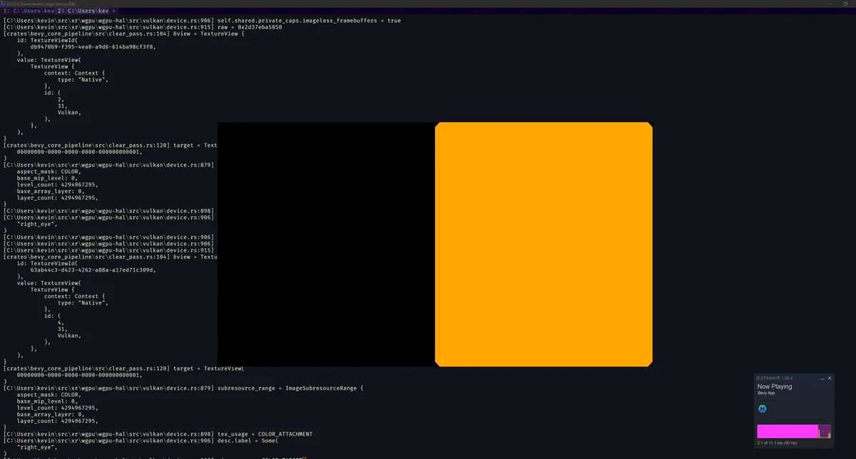Click the 'raw = 0x2d37eba5850' log line
Screen dimensions: 856x459
click(143, 27)
